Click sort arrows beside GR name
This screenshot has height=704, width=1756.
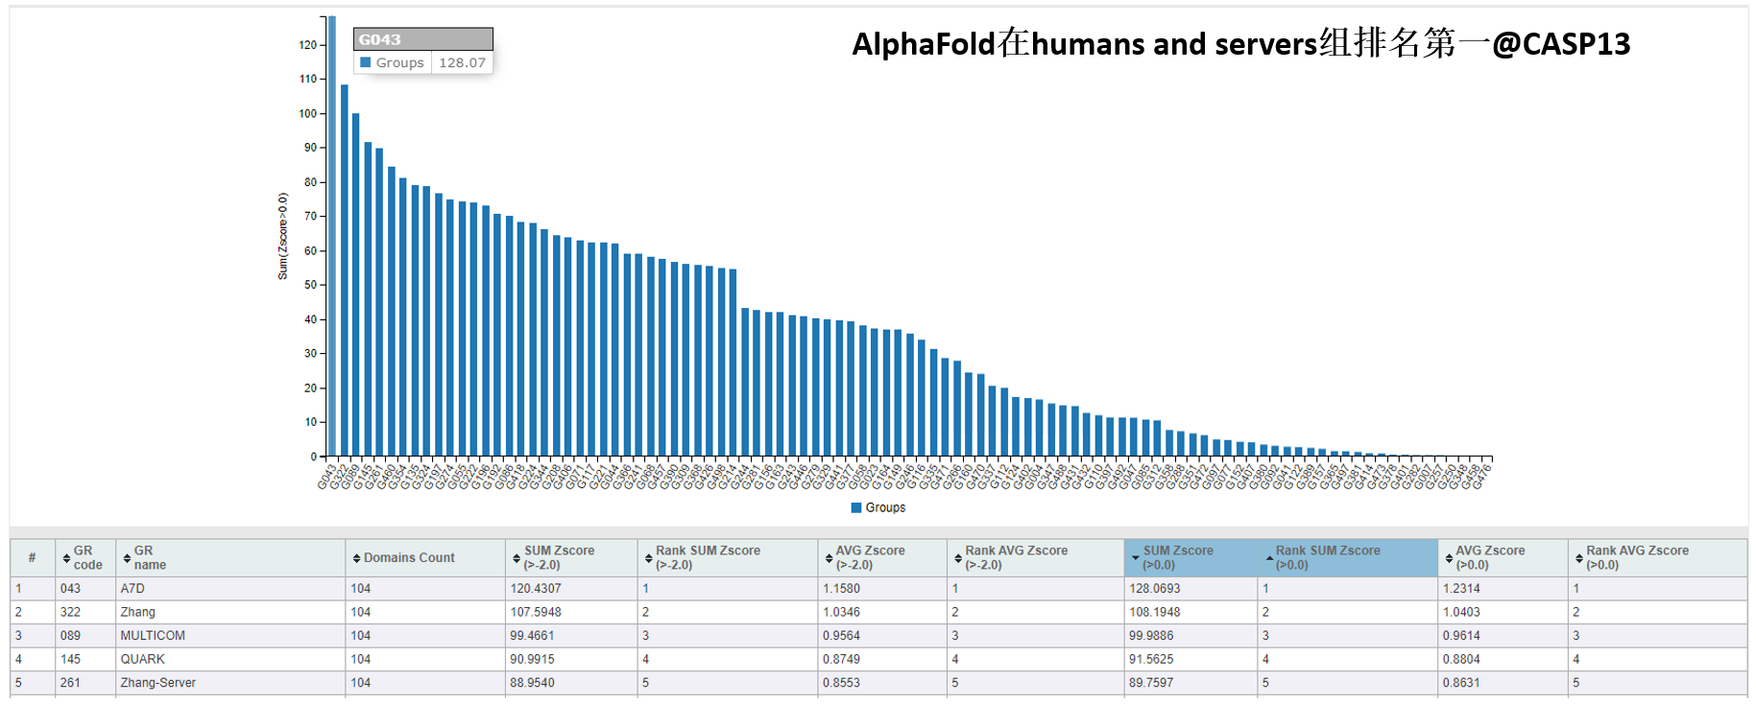[x=127, y=558]
